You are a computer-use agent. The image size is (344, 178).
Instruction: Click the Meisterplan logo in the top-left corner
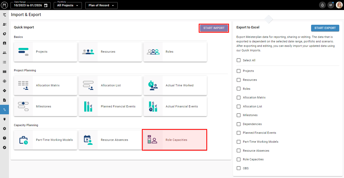(x=4, y=5)
